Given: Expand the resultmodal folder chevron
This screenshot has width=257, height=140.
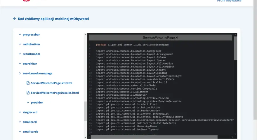Looking at the screenshot, I should [x=20, y=54].
